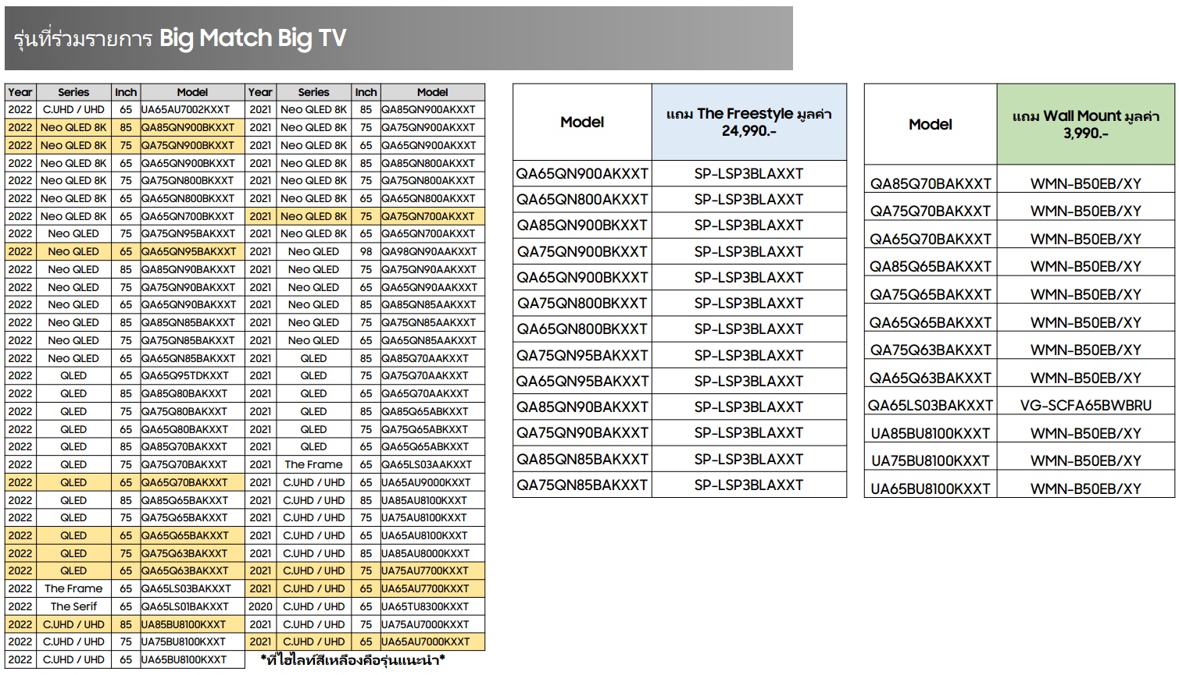Click the '2020' year cell
The width and height of the screenshot is (1179, 675).
260,606
